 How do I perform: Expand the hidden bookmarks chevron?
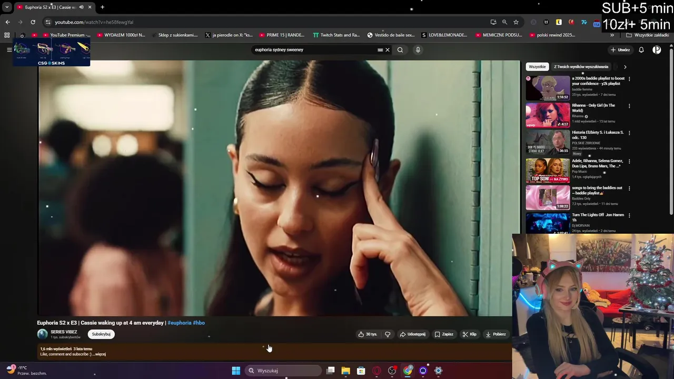coord(612,35)
